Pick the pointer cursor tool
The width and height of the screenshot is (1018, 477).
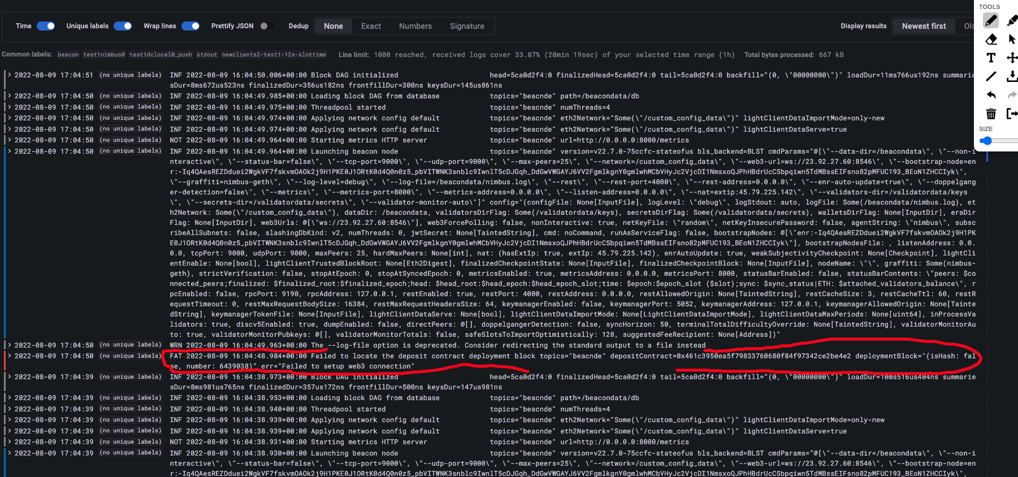[1012, 40]
